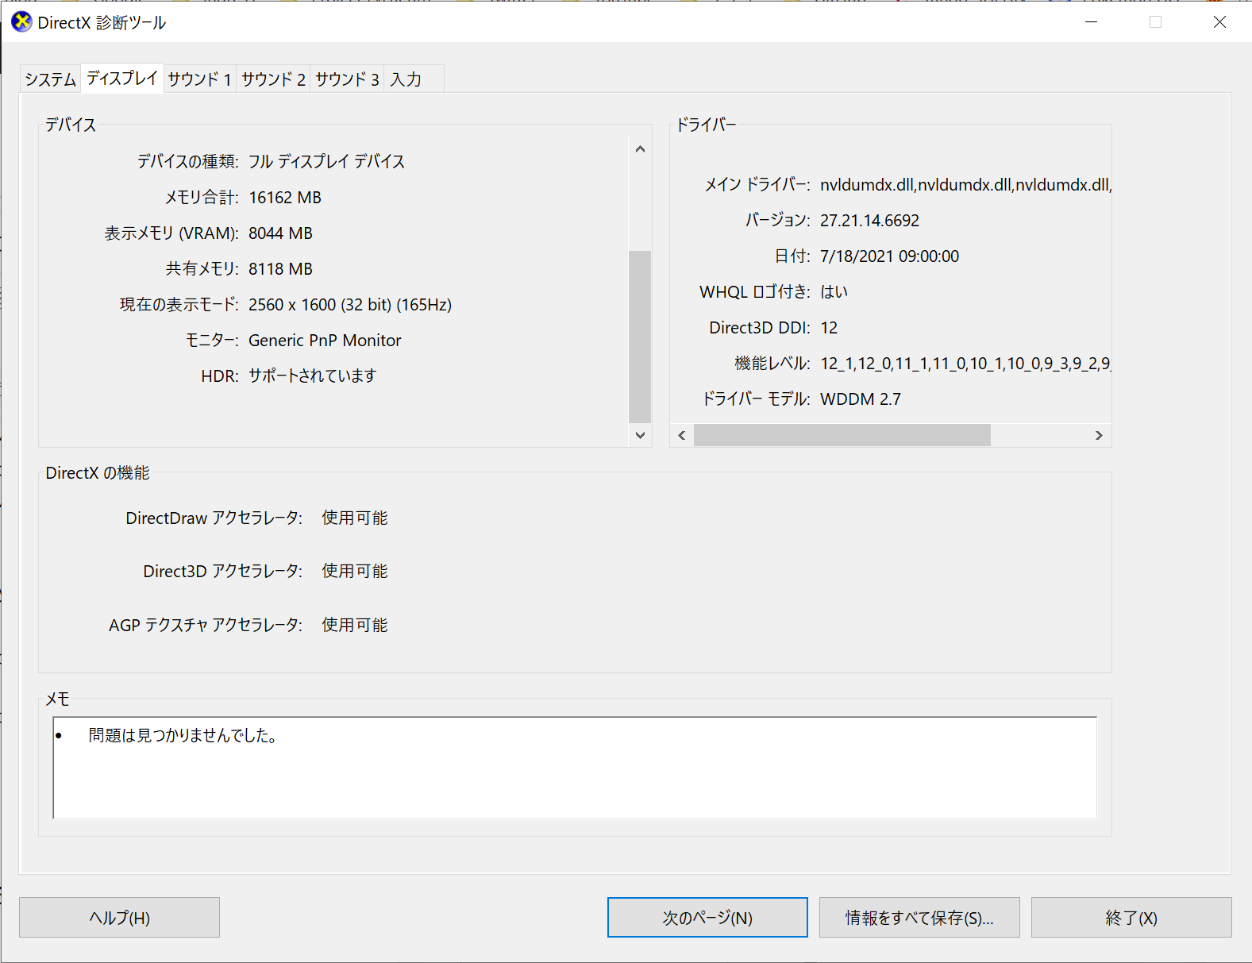The image size is (1252, 963).
Task: Click the display mode 2560 x 1600 value
Action: click(x=350, y=305)
